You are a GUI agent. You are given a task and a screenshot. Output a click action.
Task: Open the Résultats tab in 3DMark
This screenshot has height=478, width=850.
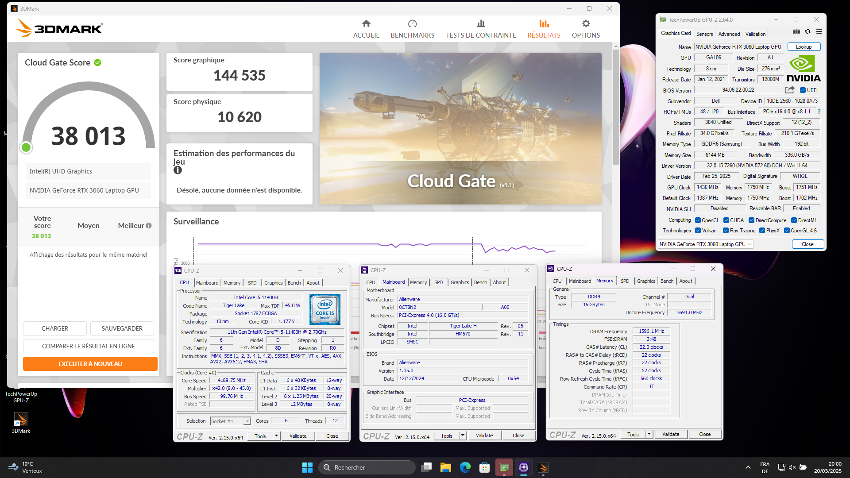544,29
